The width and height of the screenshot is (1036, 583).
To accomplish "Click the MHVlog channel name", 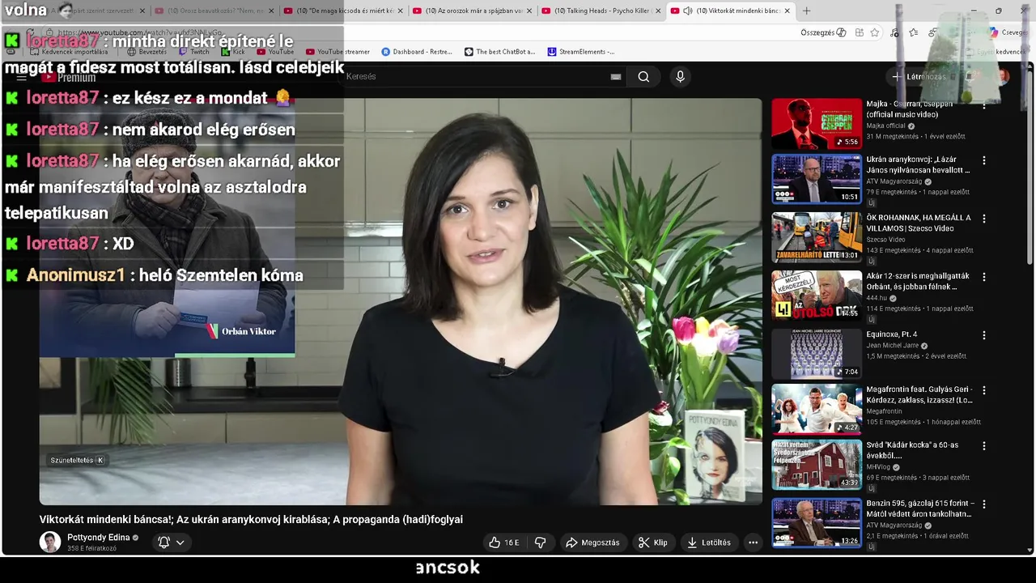I will (x=878, y=467).
